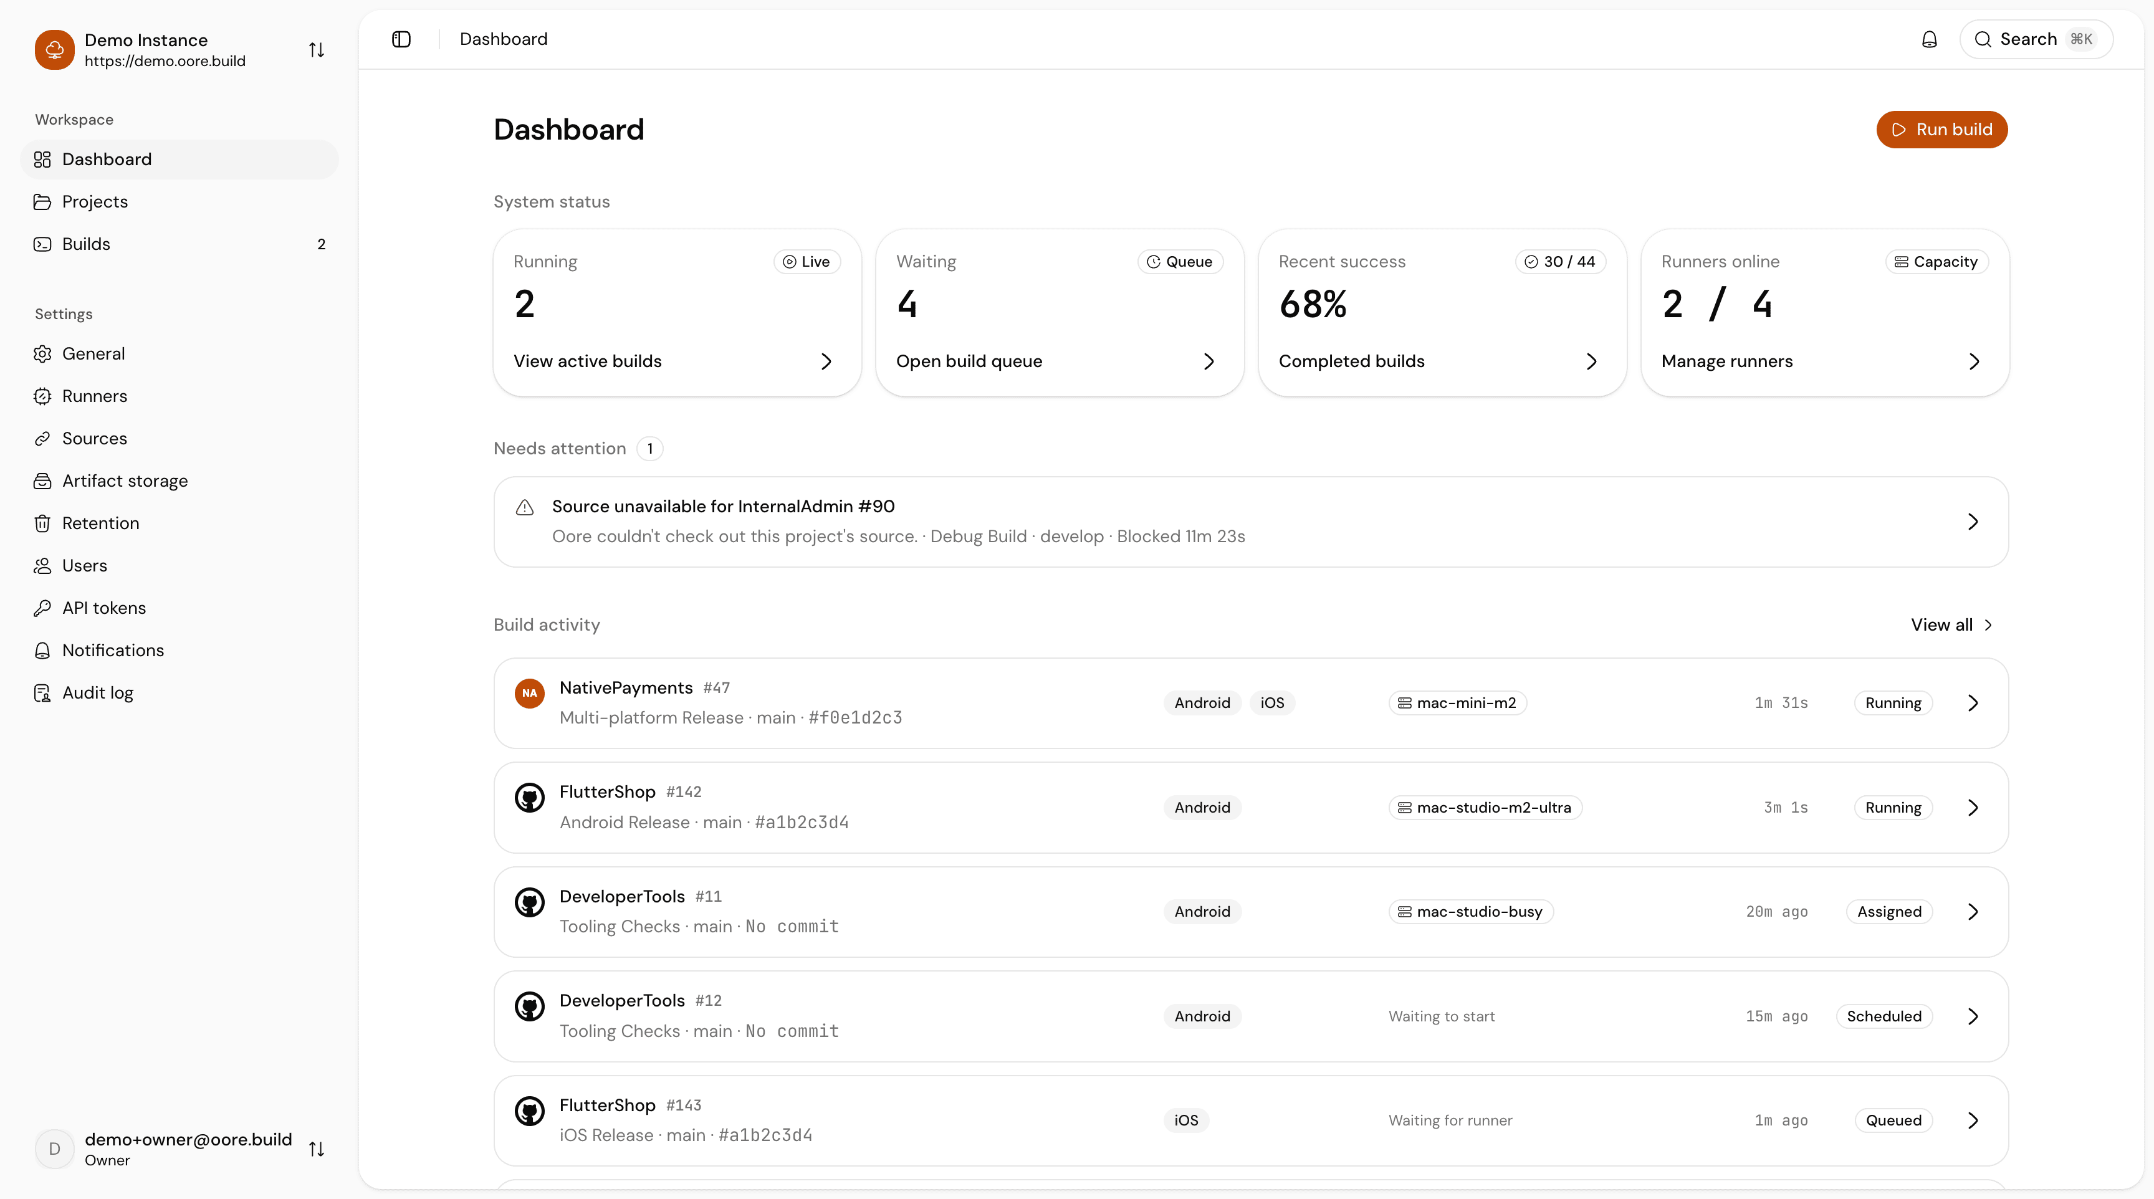2154x1199 pixels.
Task: Click the Dashboard grid icon in sidebar
Action: tap(42, 160)
